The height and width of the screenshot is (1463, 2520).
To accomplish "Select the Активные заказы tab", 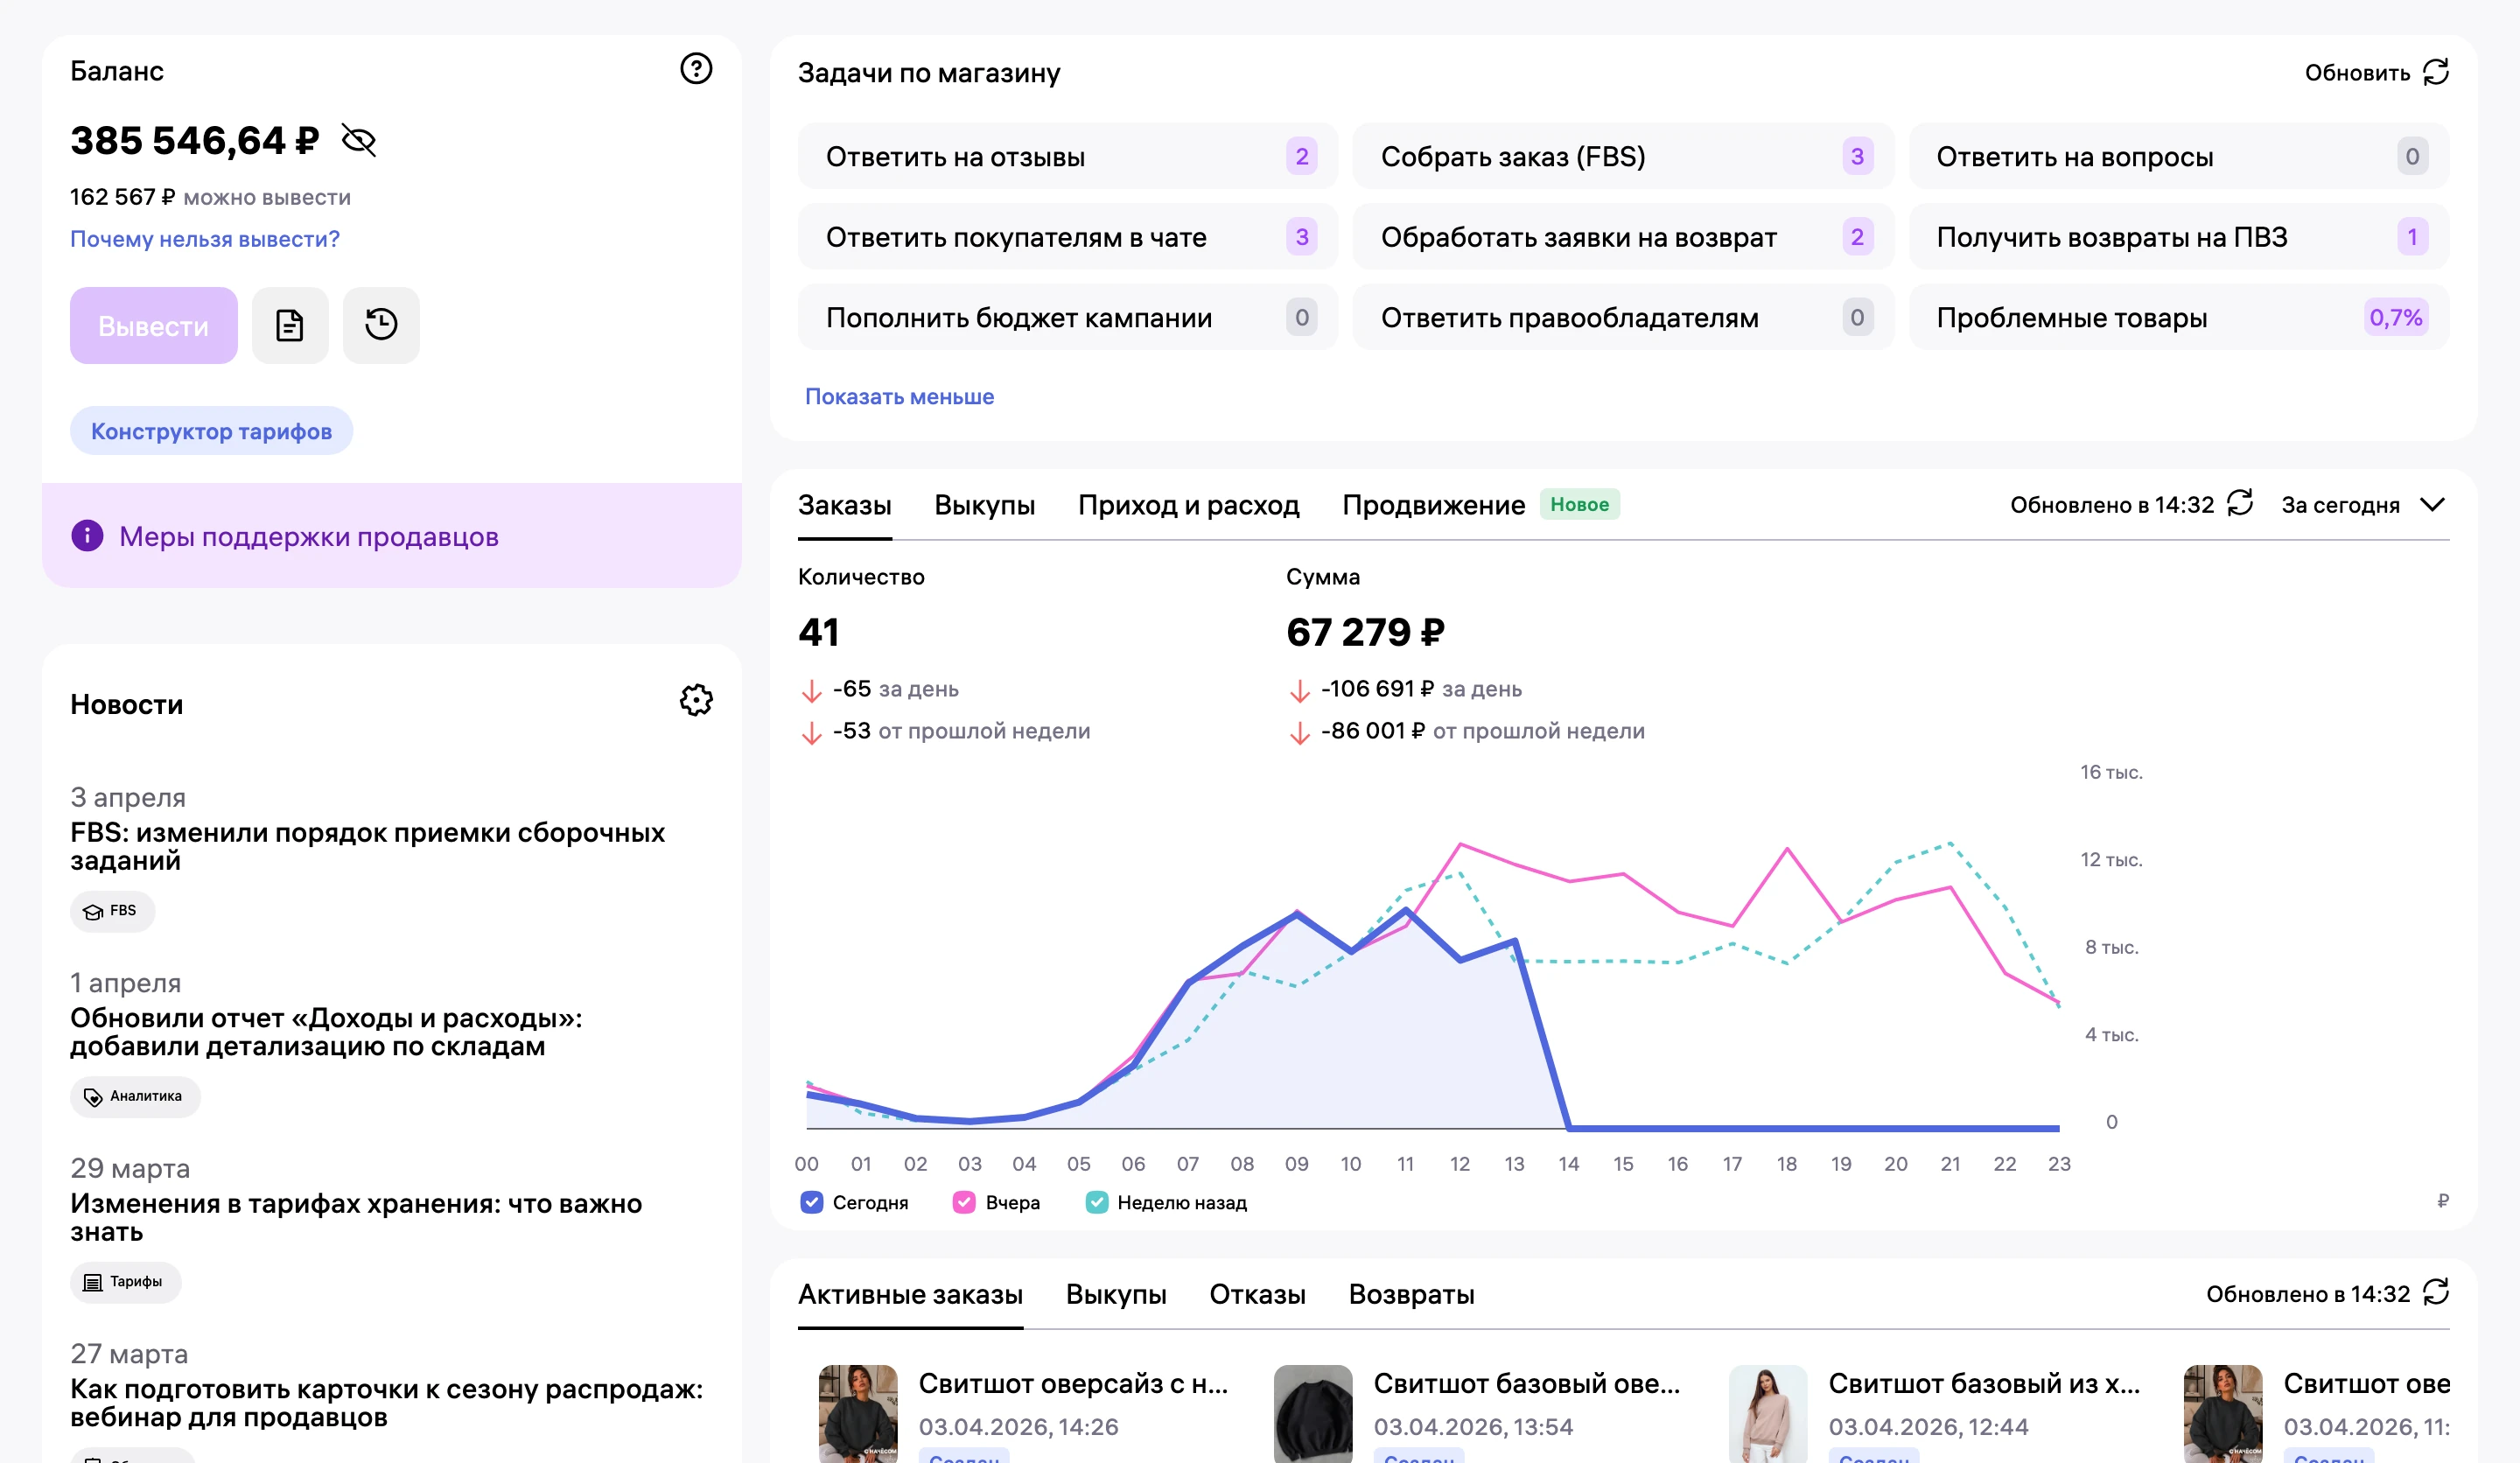I will pos(910,1294).
